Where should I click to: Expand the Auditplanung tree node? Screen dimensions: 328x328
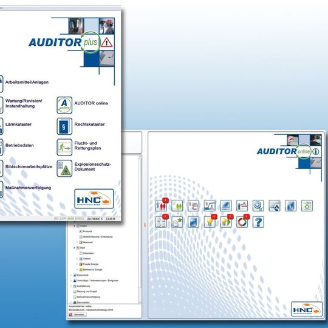[x=71, y=286]
